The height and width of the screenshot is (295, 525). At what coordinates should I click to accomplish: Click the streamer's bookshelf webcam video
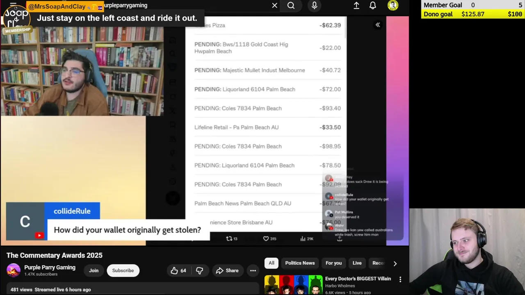coord(82,72)
